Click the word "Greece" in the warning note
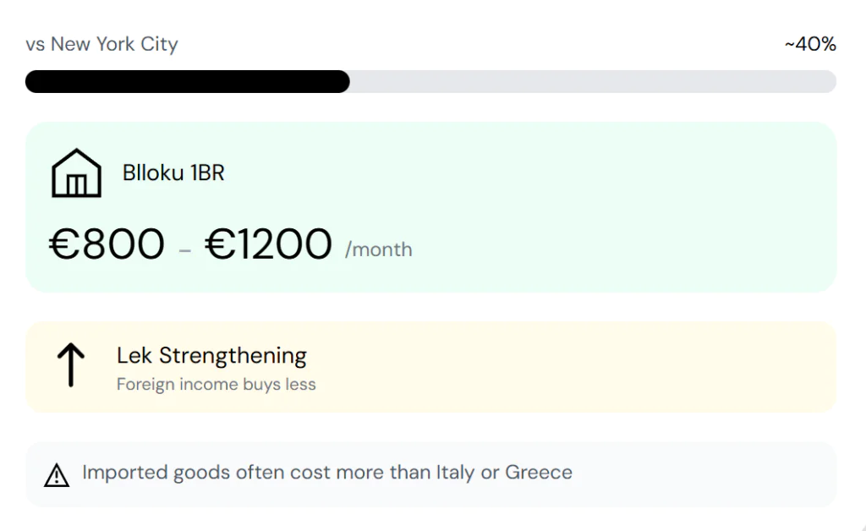Image resolution: width=866 pixels, height=531 pixels. tap(539, 472)
